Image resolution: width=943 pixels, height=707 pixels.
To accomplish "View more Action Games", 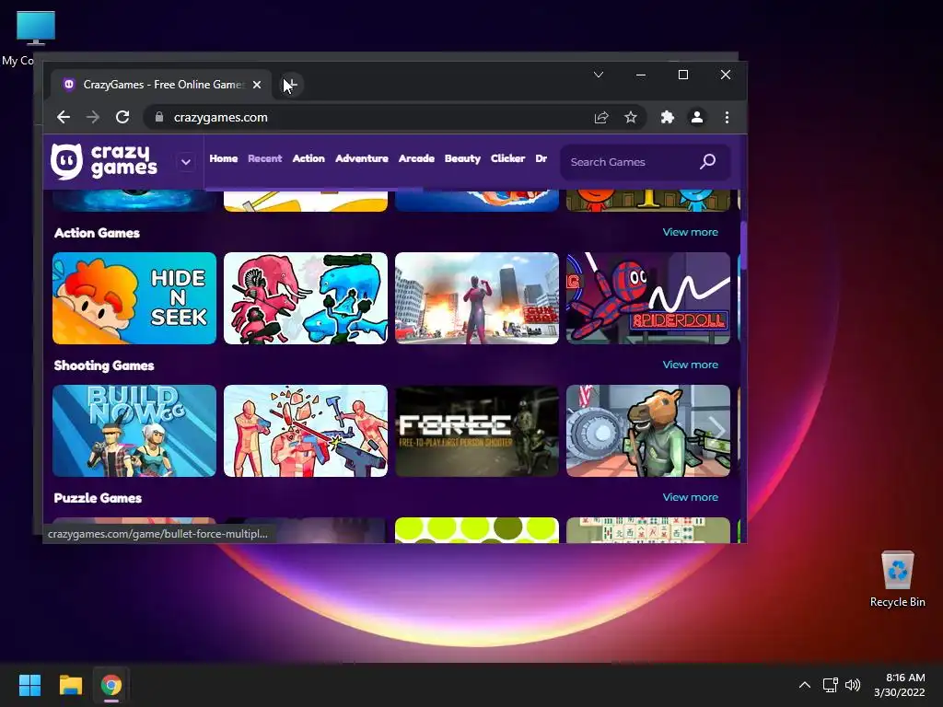I will coord(691,232).
